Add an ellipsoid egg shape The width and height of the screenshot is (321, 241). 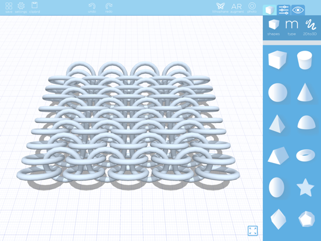(277, 187)
